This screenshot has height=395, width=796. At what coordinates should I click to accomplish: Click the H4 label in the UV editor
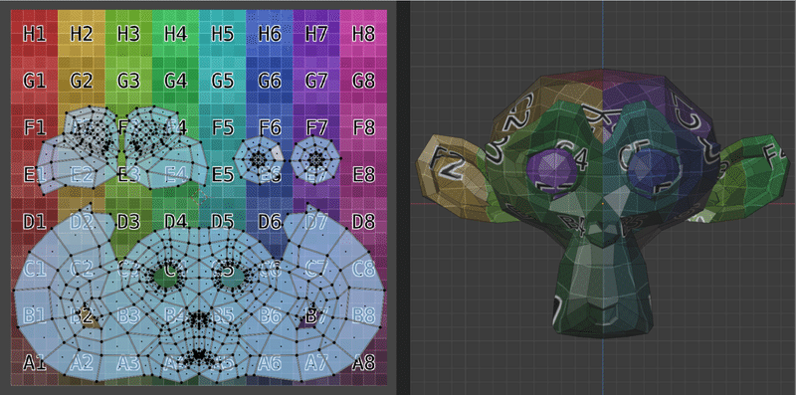click(176, 34)
